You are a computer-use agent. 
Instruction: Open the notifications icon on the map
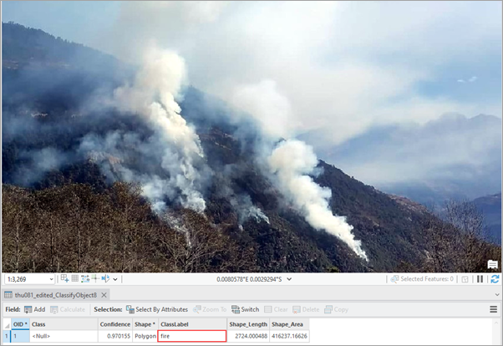click(492, 265)
